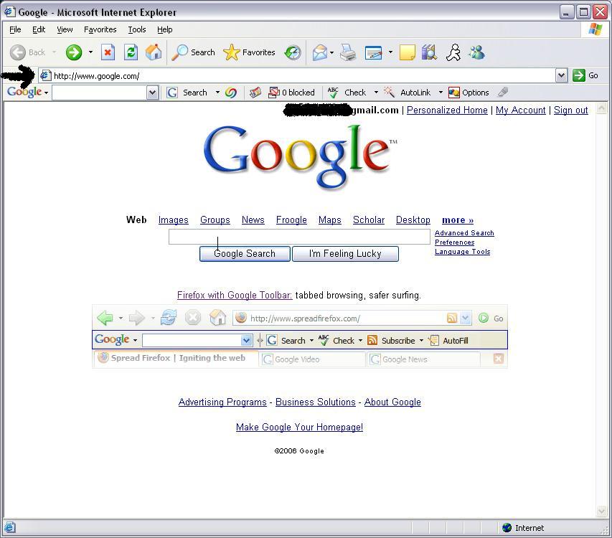Open the toolbar Search type dropdown arrow

[217, 93]
